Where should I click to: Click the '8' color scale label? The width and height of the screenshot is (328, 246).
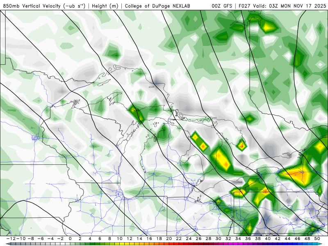click(109, 239)
